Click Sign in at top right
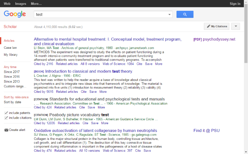Viewport: 248px width, 154px height. pyautogui.click(x=235, y=4)
